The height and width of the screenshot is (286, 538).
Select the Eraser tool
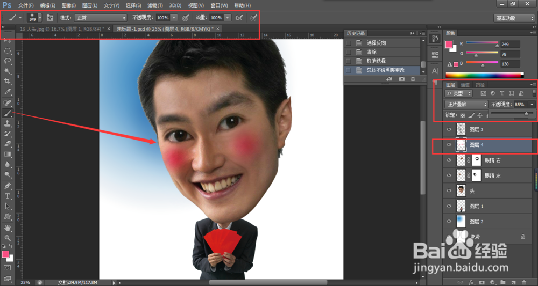pos(7,144)
